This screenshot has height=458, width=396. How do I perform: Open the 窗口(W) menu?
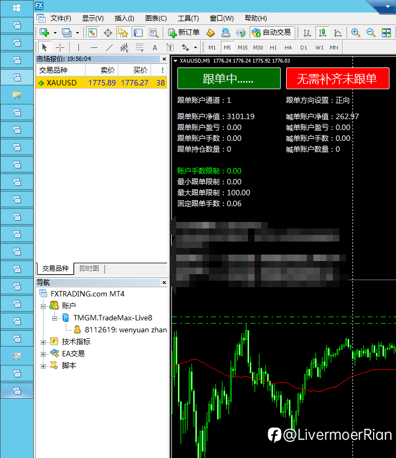click(x=221, y=18)
